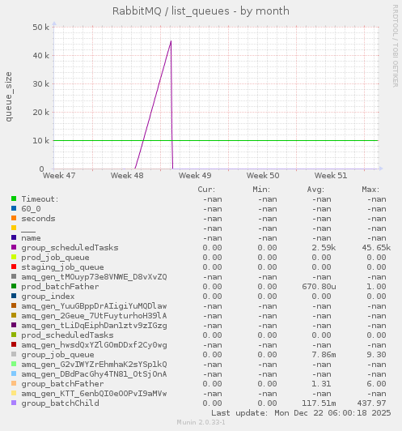
Task: Click the 437.97 max value
Action: point(371,403)
